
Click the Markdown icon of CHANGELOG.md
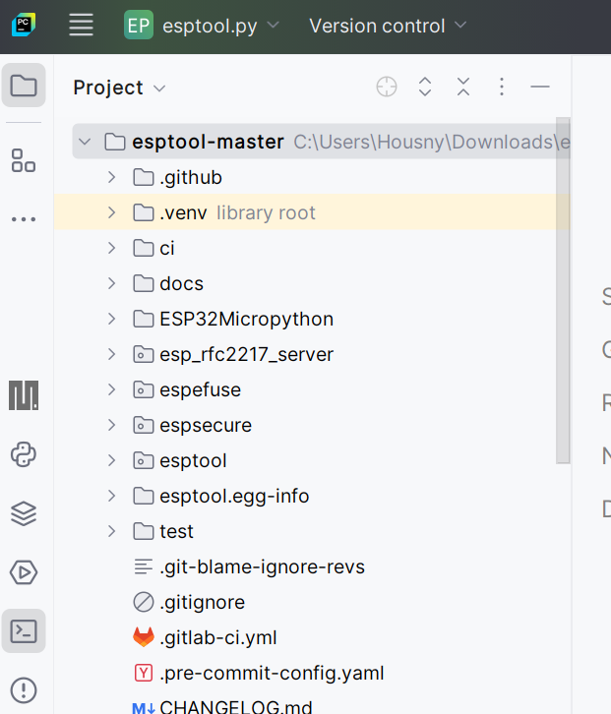(144, 708)
